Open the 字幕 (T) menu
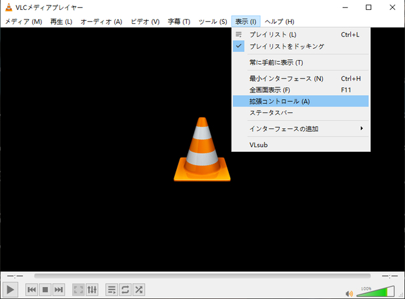The image size is (405, 299). (179, 22)
